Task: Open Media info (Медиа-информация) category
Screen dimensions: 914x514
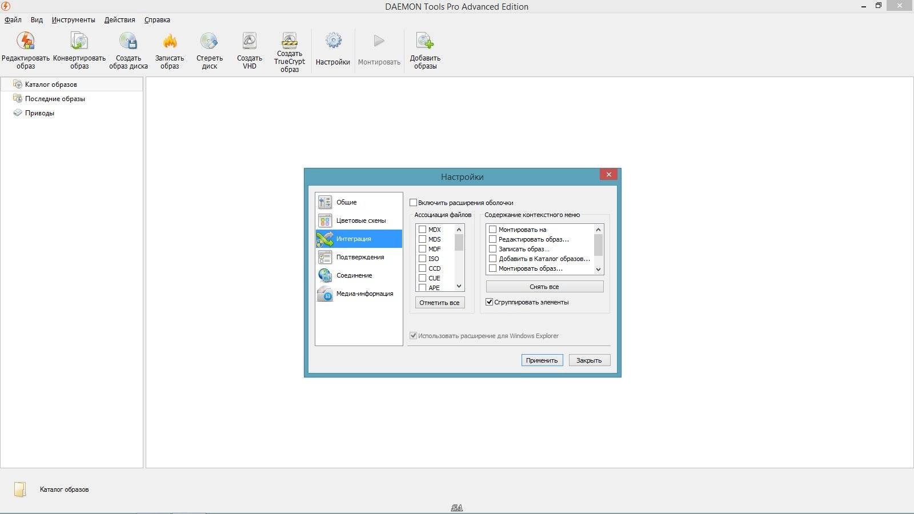Action: [359, 294]
